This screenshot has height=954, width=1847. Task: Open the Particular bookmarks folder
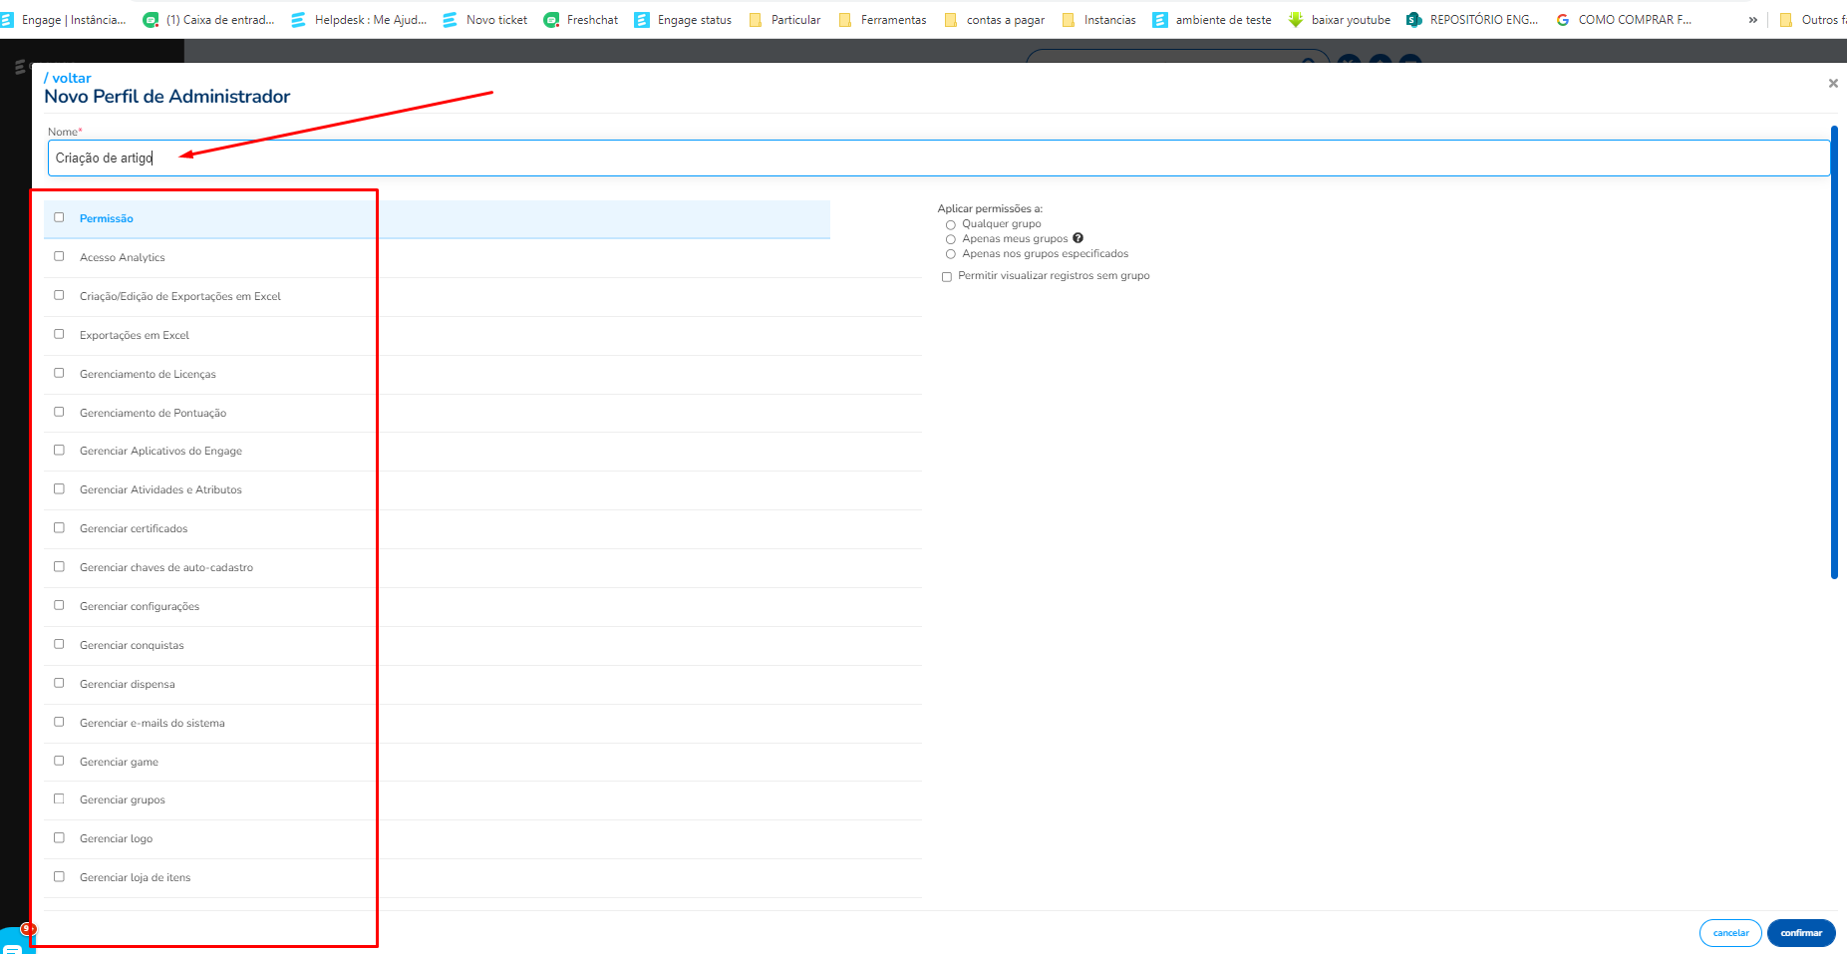pyautogui.click(x=784, y=20)
